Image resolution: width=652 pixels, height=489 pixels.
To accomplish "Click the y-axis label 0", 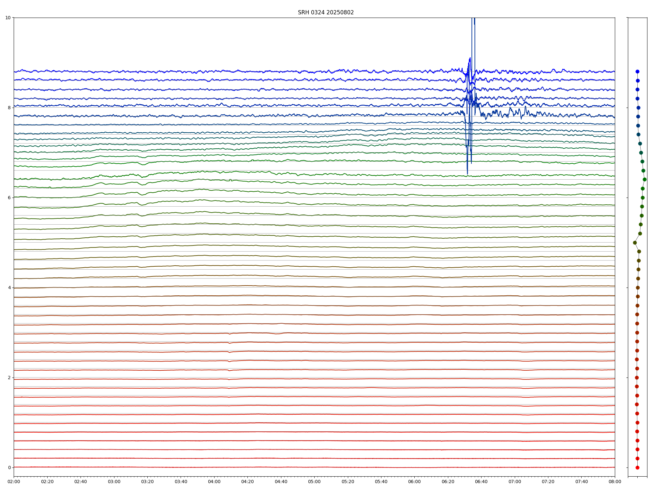I will coord(9,467).
